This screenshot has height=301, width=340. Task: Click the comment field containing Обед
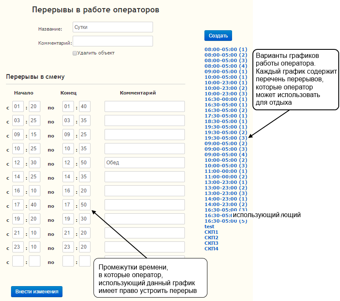(144, 163)
